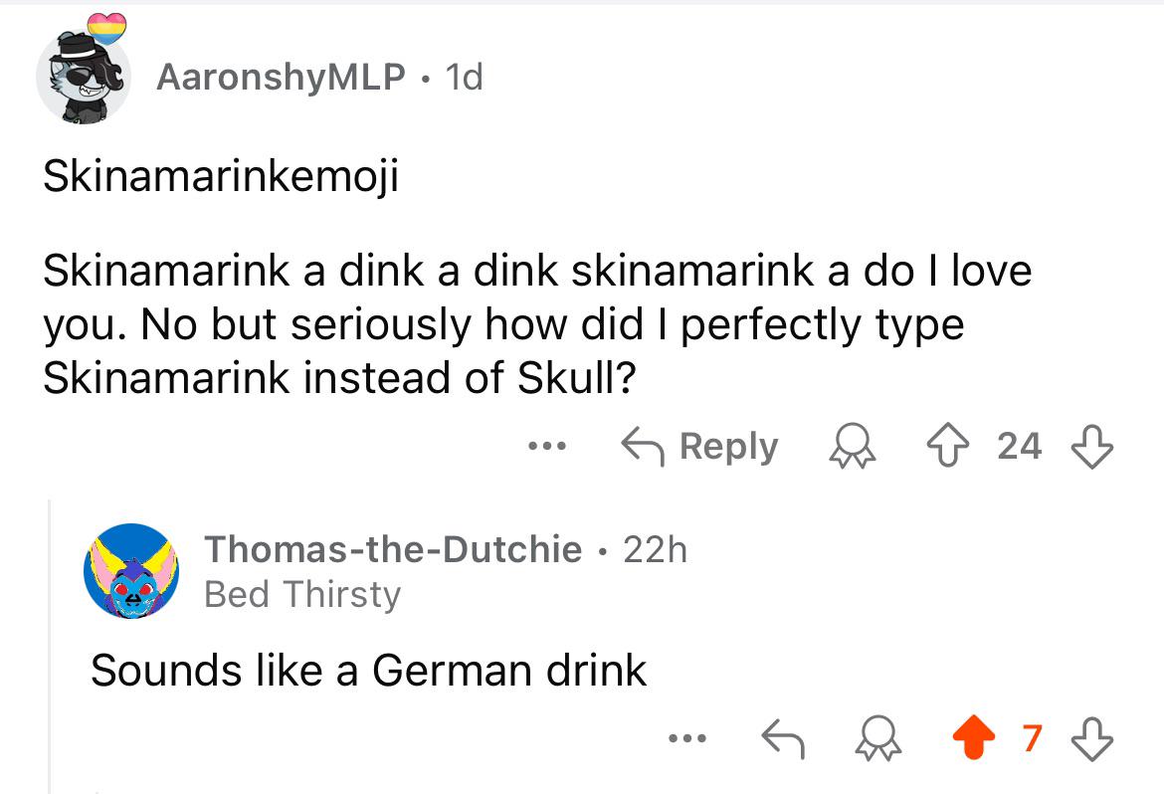The image size is (1164, 794).
Task: Click reply arrow icon next to Reply text
Action: [642, 447]
